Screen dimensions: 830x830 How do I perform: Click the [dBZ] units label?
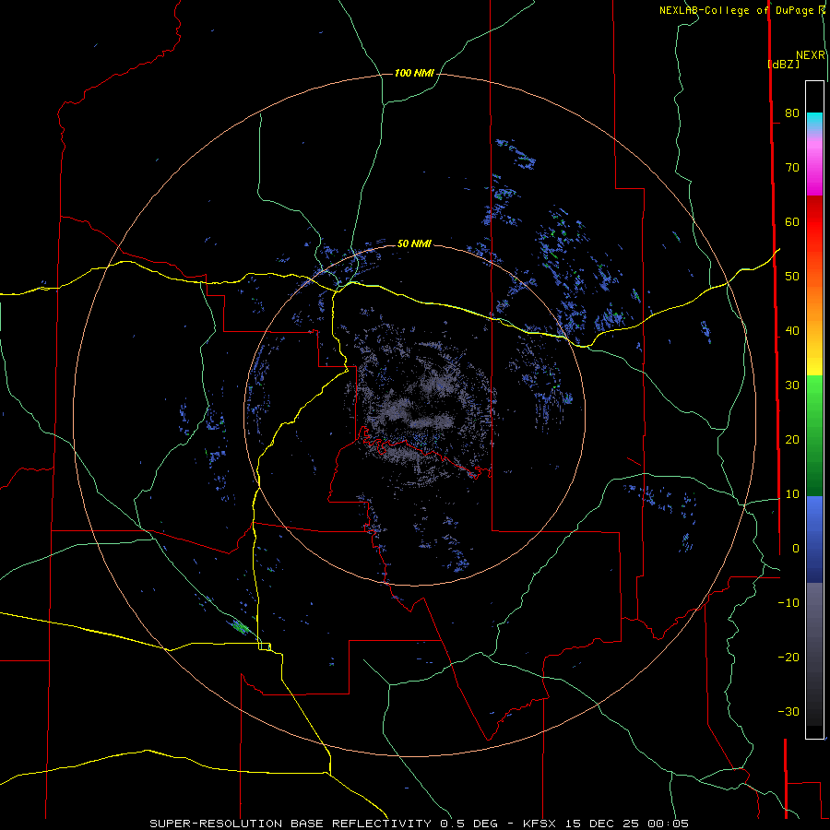click(x=783, y=64)
